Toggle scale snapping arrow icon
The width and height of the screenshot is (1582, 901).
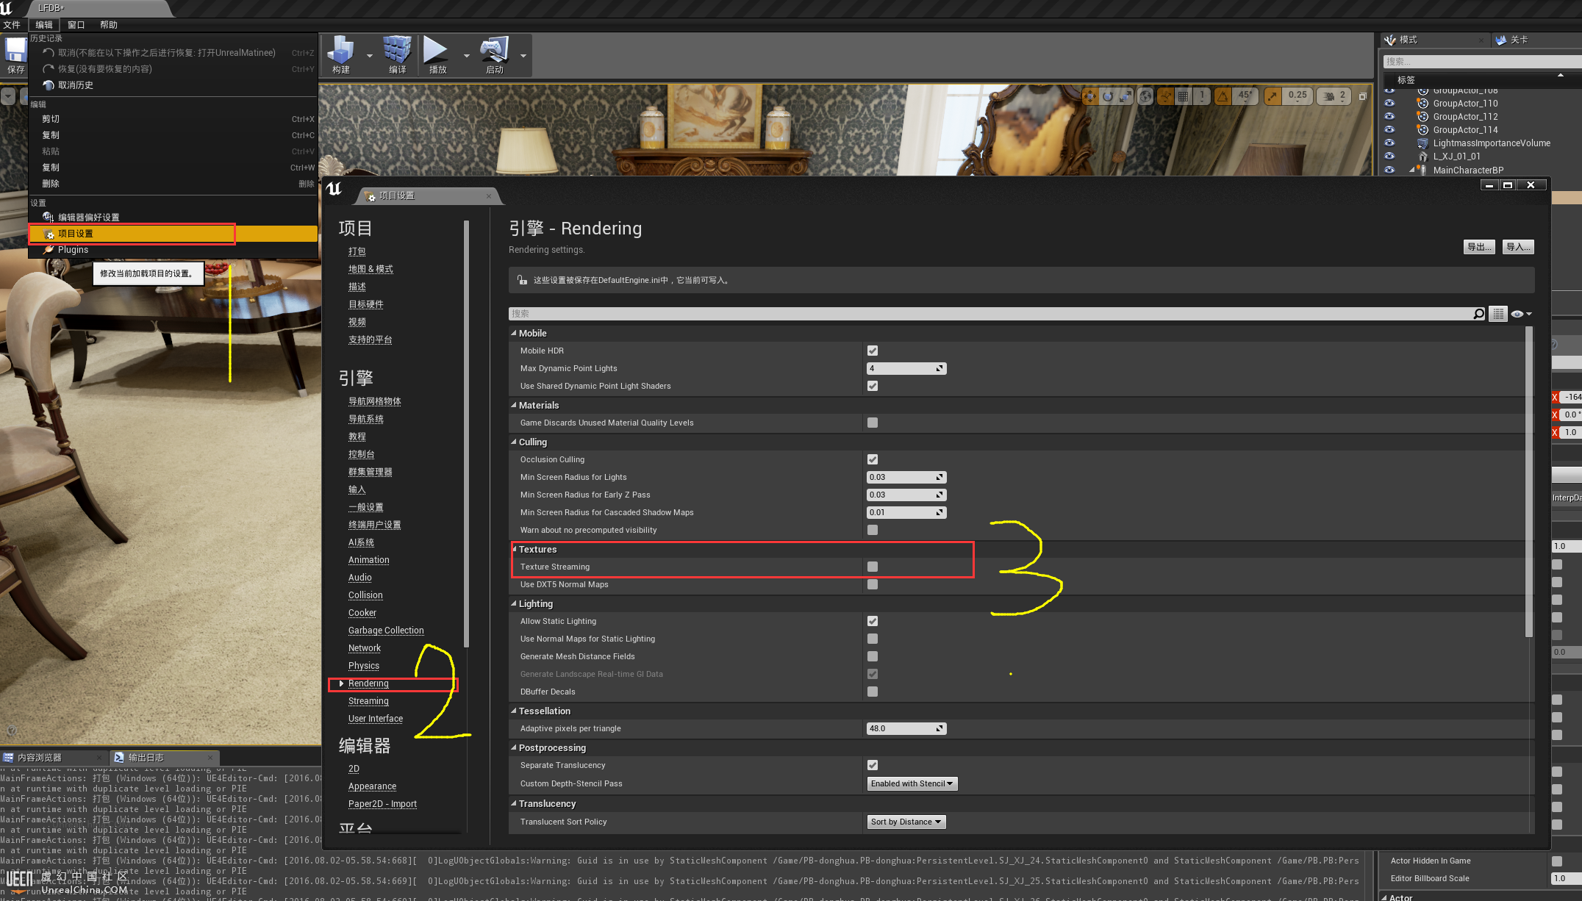click(x=1273, y=96)
